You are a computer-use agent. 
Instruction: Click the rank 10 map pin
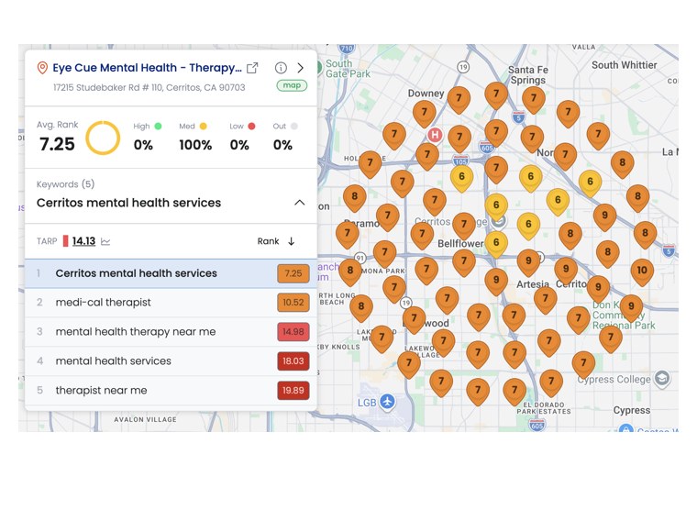coord(642,272)
